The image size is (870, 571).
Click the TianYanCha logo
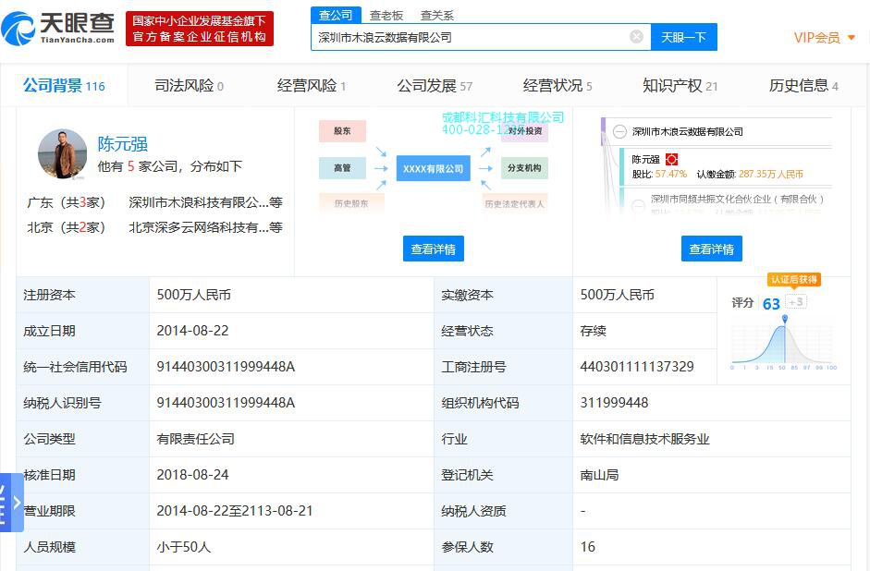57,28
